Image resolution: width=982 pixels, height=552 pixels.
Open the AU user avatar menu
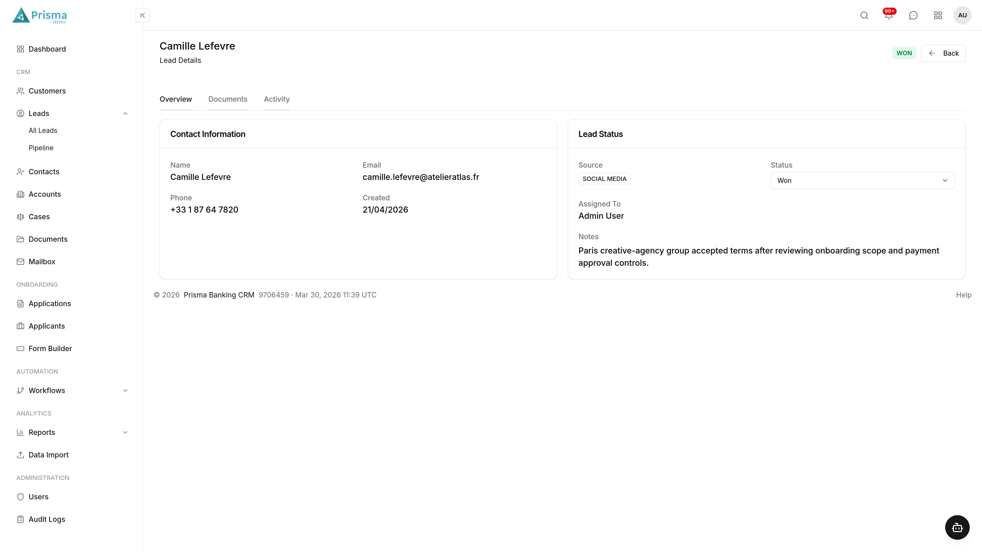(962, 15)
